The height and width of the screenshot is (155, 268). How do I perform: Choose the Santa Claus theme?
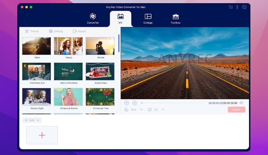100,71
